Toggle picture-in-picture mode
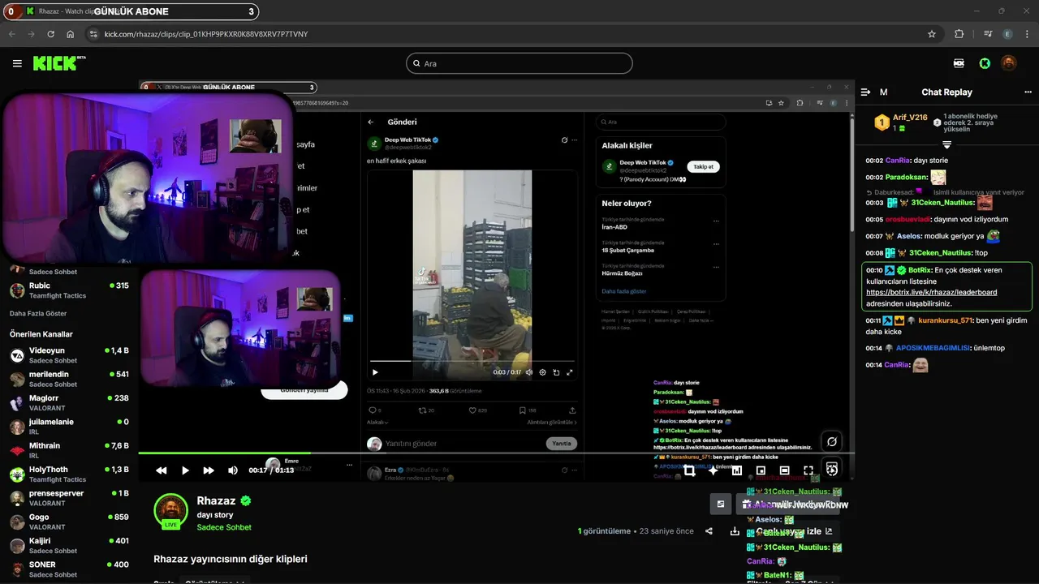This screenshot has height=584, width=1039. (x=761, y=470)
